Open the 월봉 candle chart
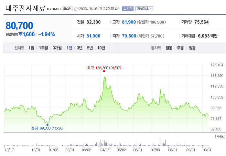This screenshot has height=156, width=226. [x=192, y=48]
